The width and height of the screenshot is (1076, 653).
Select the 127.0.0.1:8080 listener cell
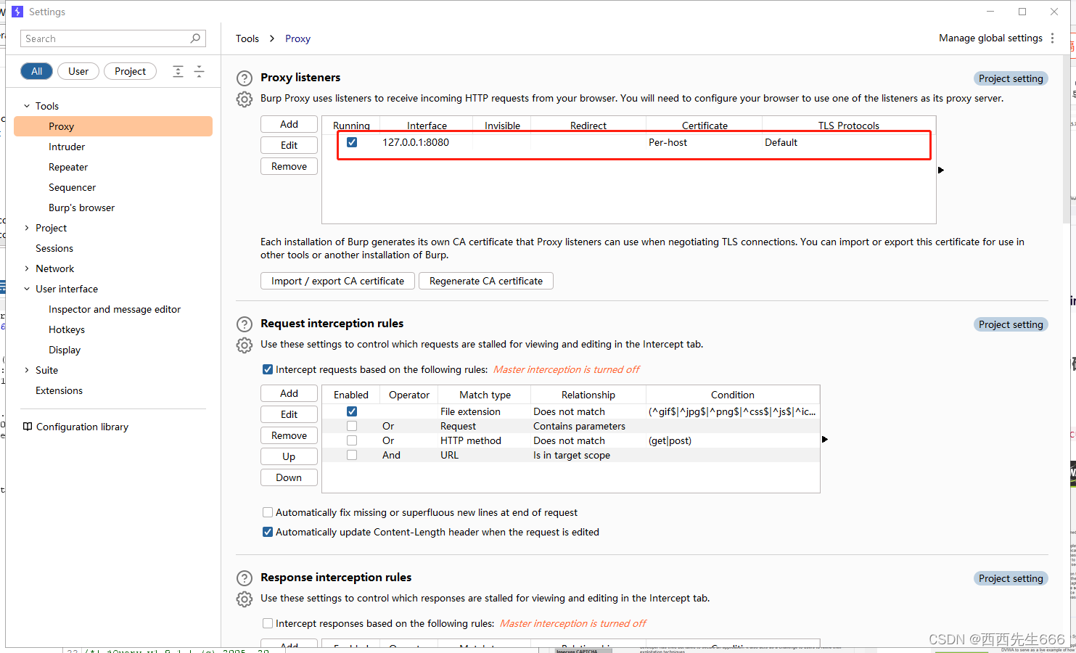point(416,142)
